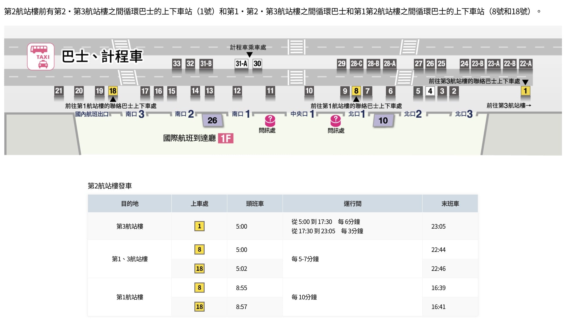Screen dimensions: 564x325
Task: Click bus stop 21 marker
Action: [59, 91]
